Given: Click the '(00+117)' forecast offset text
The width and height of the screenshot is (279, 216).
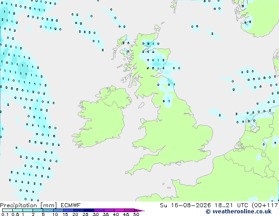Looking at the screenshot, I should pyautogui.click(x=265, y=205).
